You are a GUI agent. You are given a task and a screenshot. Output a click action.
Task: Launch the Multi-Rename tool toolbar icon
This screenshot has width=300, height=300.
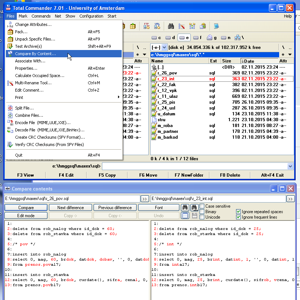coord(181,26)
